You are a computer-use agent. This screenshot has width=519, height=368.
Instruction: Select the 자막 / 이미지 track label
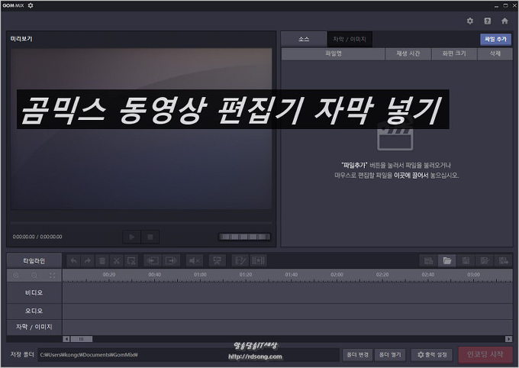click(34, 327)
